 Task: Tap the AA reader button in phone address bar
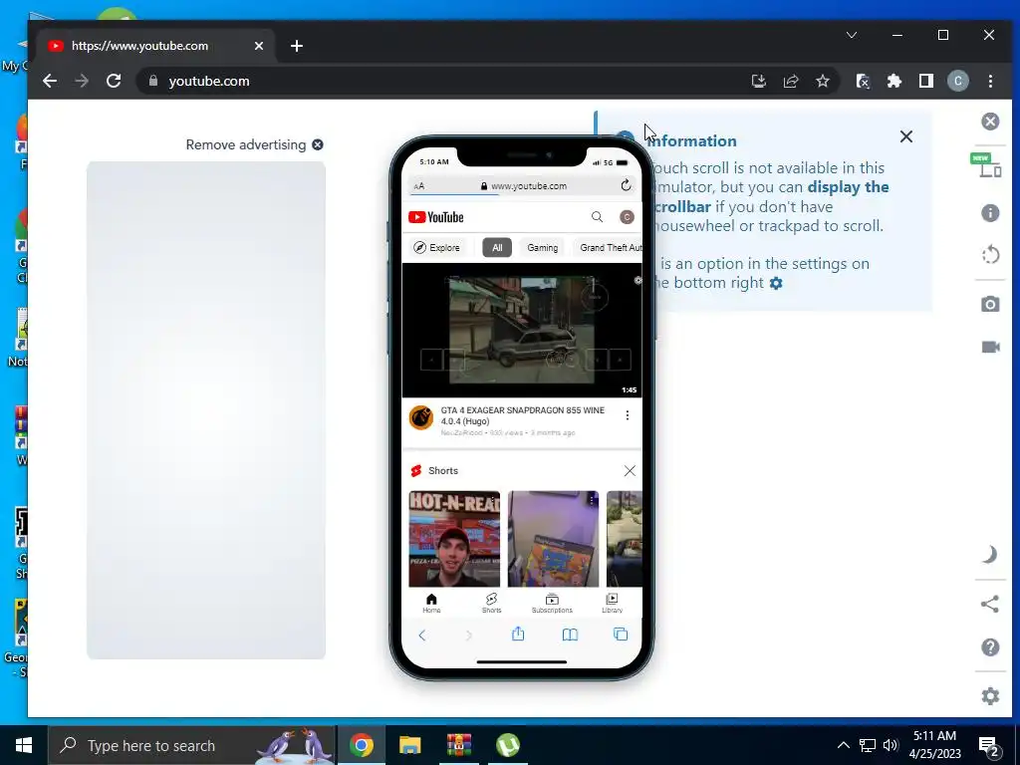pos(419,186)
